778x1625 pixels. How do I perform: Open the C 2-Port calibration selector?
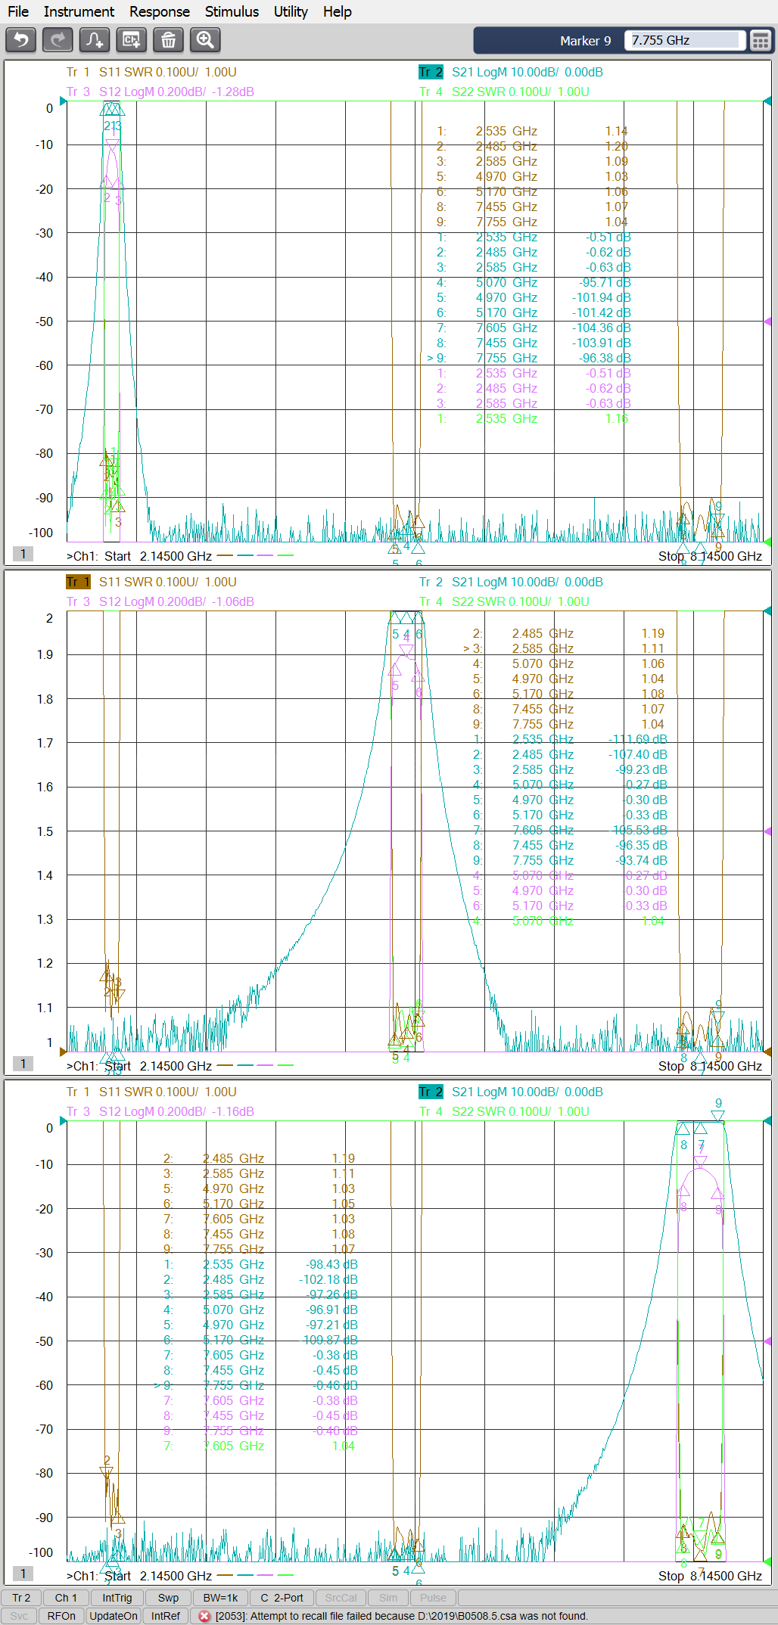(x=282, y=1598)
